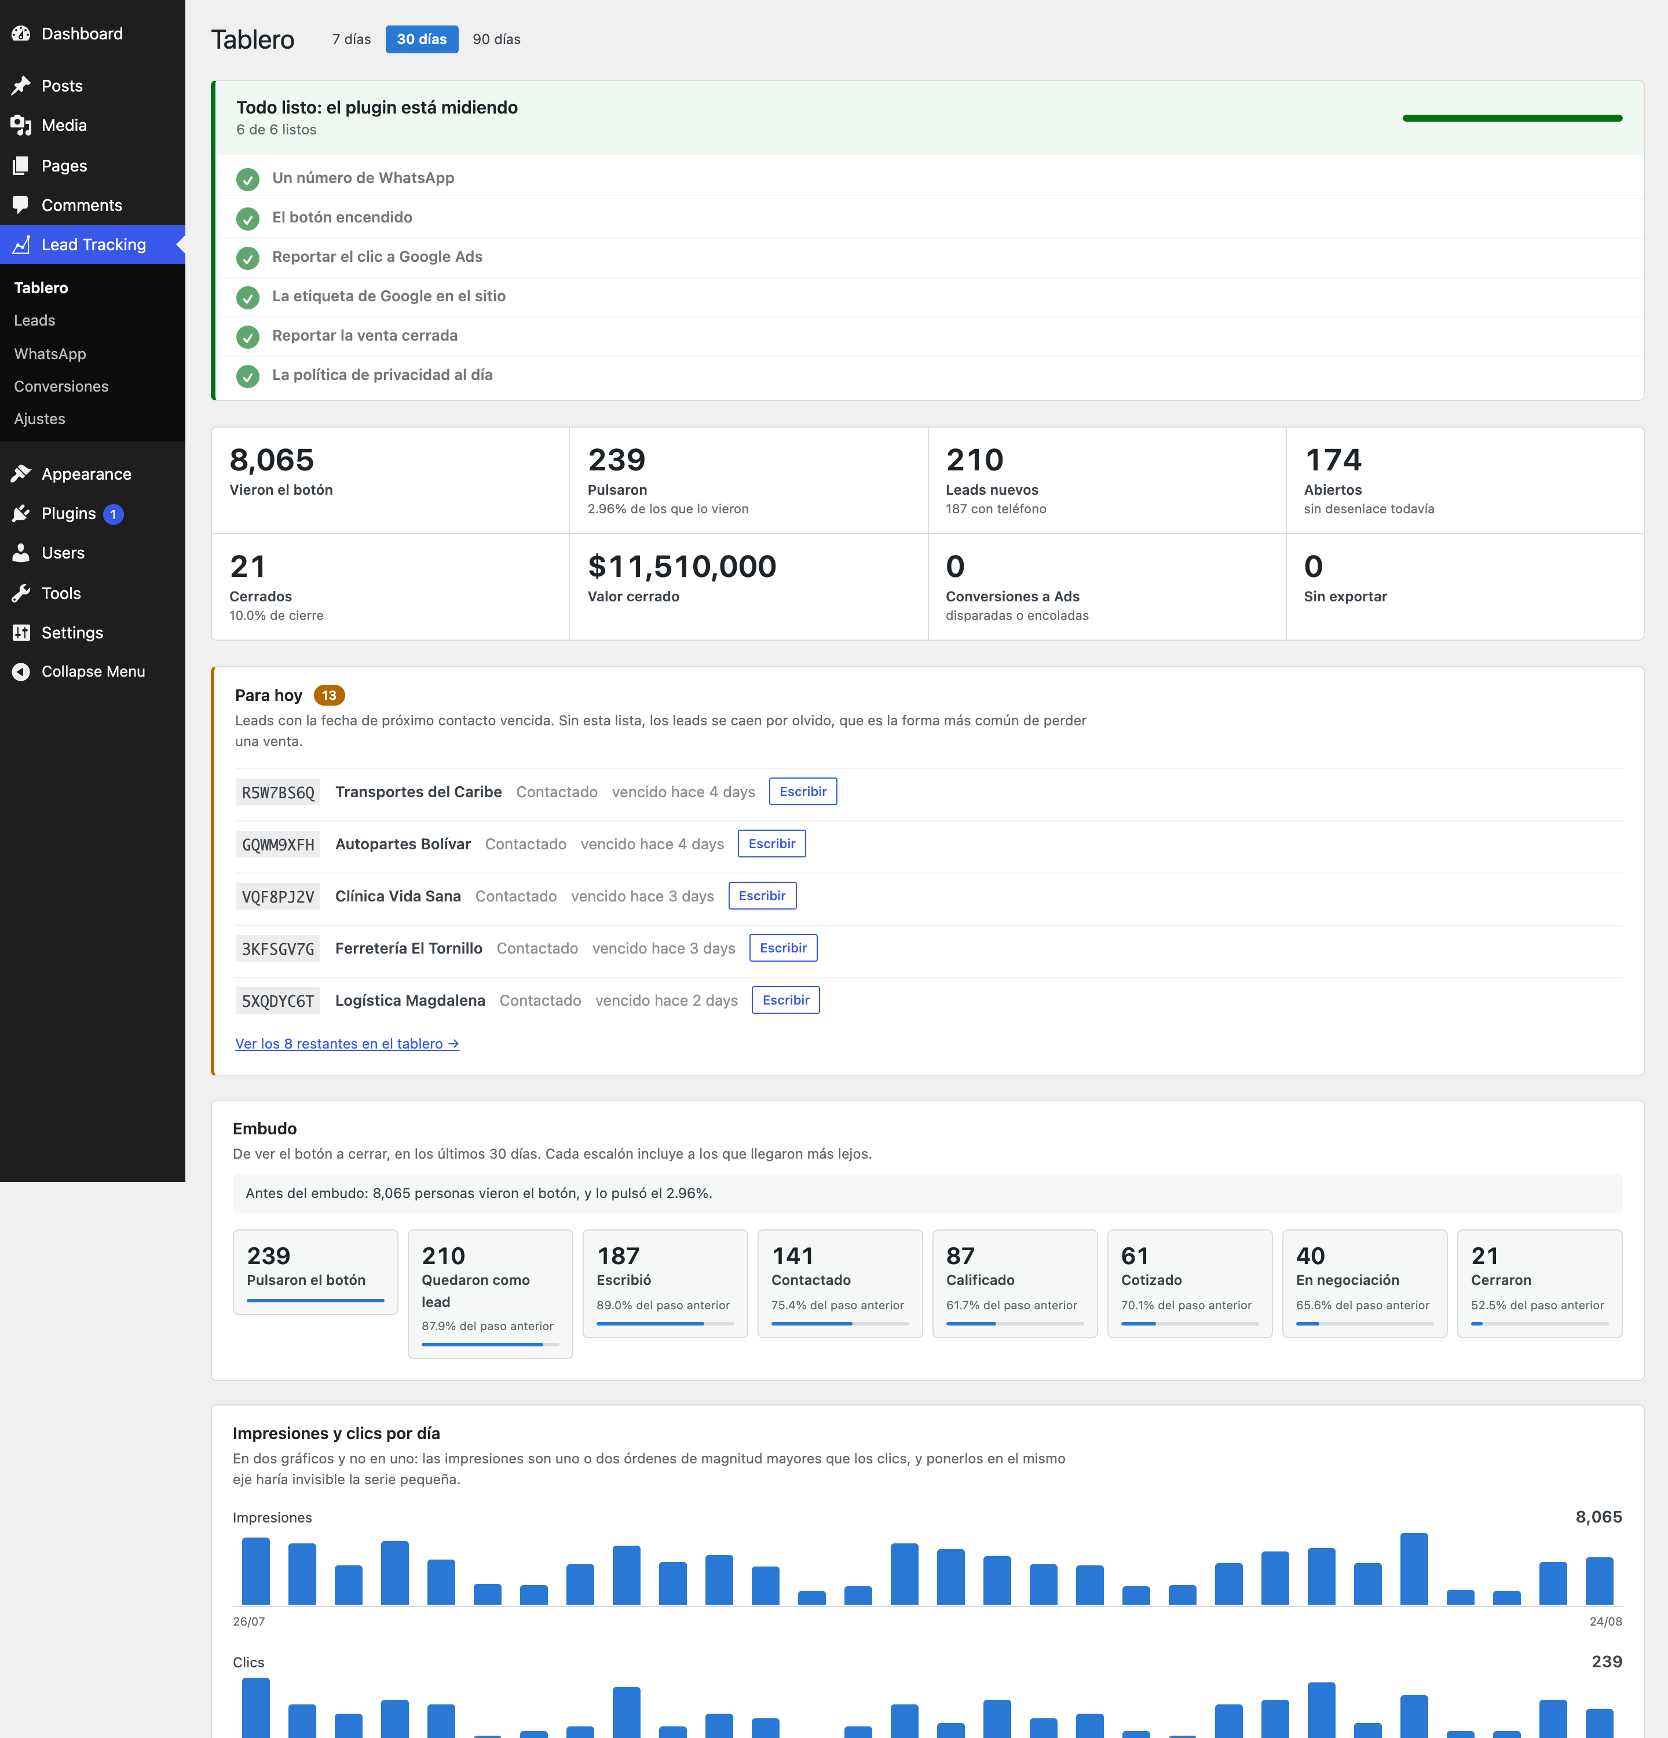Click the Comments speech bubble icon

click(21, 205)
